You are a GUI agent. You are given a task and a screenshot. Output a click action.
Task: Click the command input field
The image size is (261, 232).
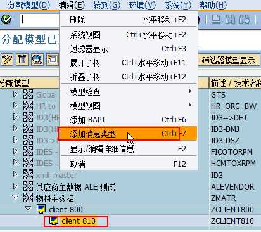(x=40, y=20)
